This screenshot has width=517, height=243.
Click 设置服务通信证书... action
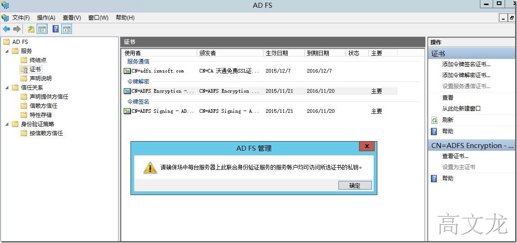466,86
